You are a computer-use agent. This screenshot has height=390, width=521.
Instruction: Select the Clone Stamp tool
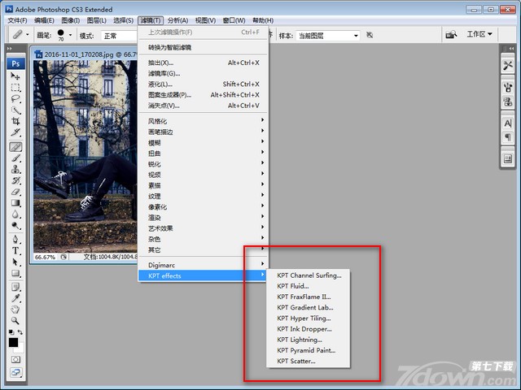(x=15, y=169)
